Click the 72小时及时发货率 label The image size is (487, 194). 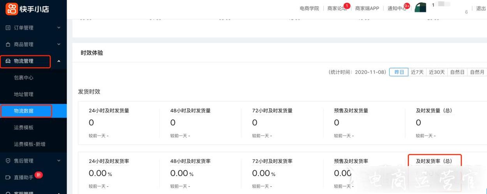[272, 161]
